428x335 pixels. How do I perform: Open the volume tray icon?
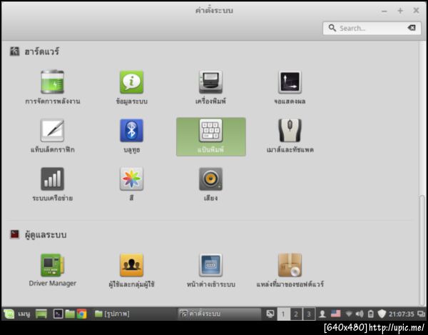pos(360,314)
